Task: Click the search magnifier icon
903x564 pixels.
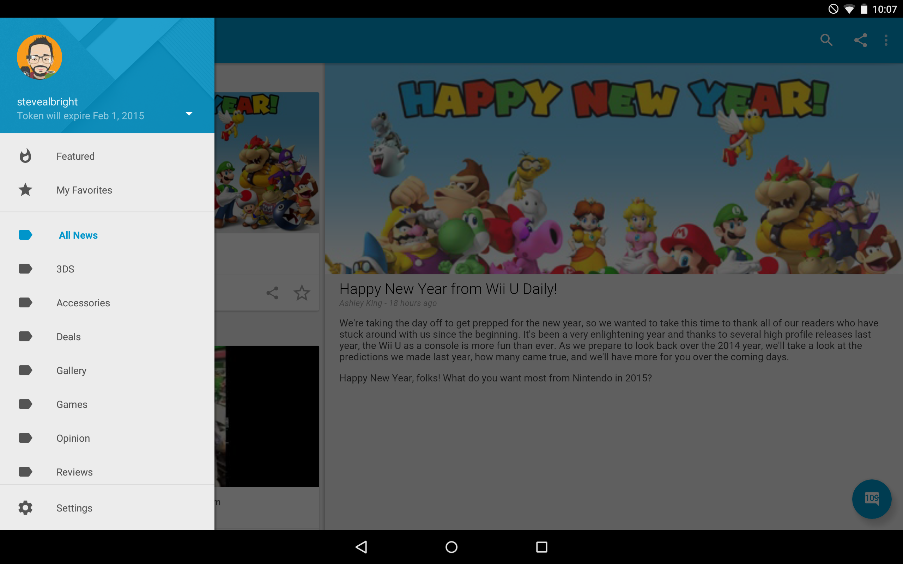Action: 826,40
